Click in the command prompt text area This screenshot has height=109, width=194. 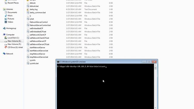(105, 87)
